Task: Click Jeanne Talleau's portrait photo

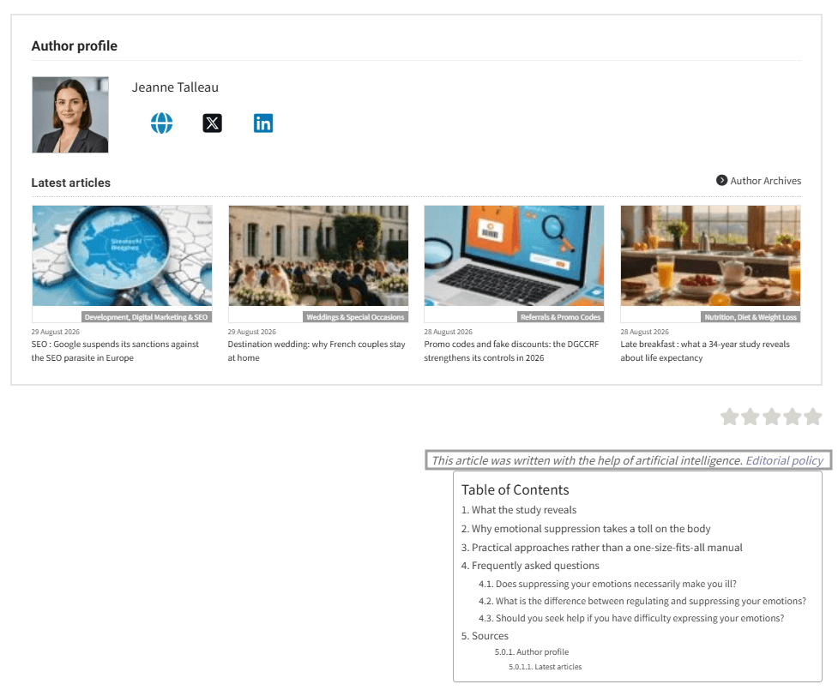Action: (x=70, y=115)
